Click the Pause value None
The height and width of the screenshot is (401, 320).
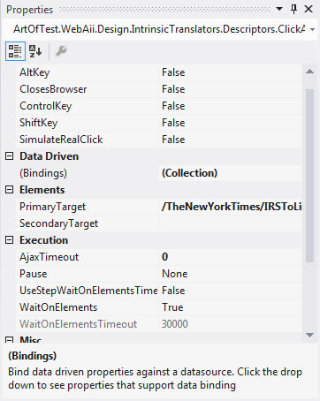pyautogui.click(x=231, y=274)
